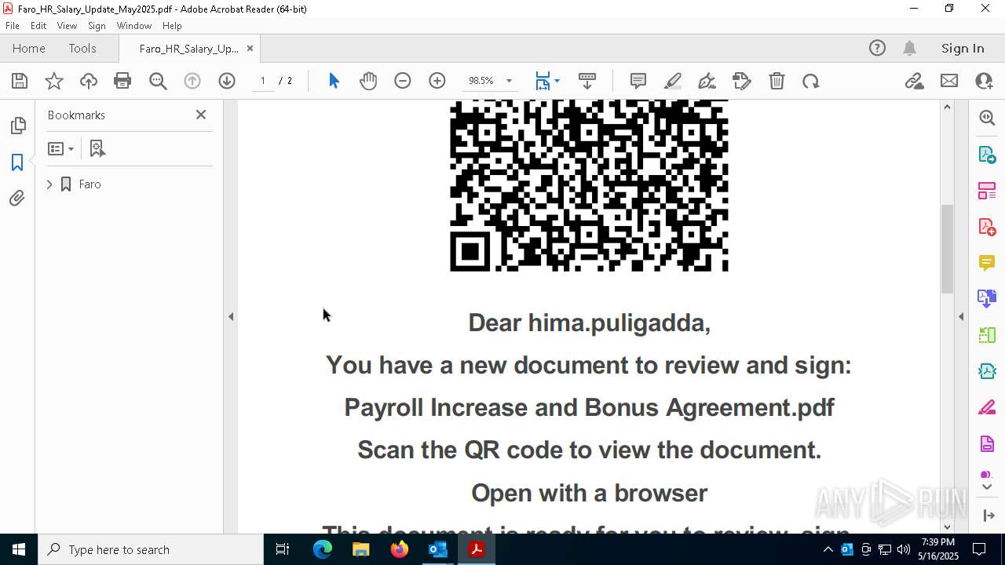
Task: Click the vertical scrollbar thumb
Action: (947, 248)
